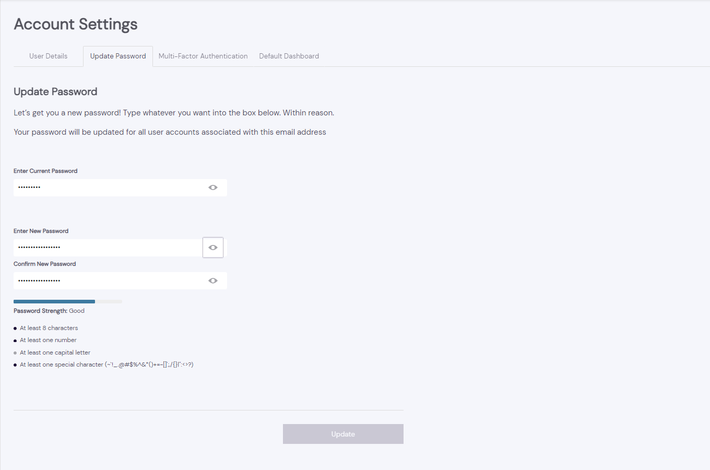
Task: Select the Update Password tab
Action: [x=118, y=56]
